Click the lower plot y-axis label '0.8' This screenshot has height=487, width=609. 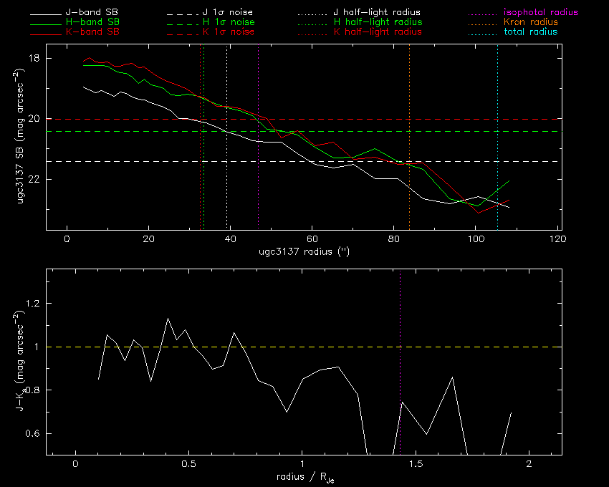(33, 390)
